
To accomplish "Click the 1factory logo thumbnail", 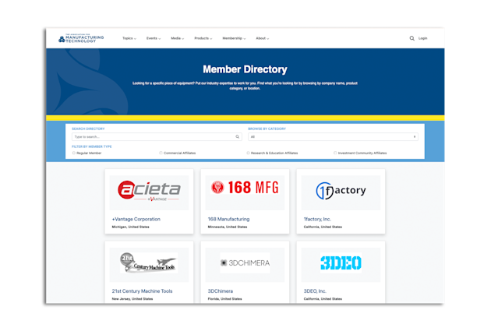I will (x=341, y=192).
